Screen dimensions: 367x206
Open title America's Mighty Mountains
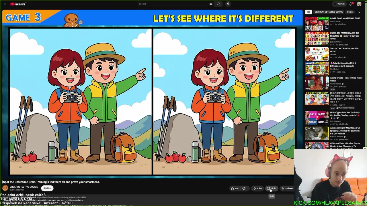tap(345, 131)
